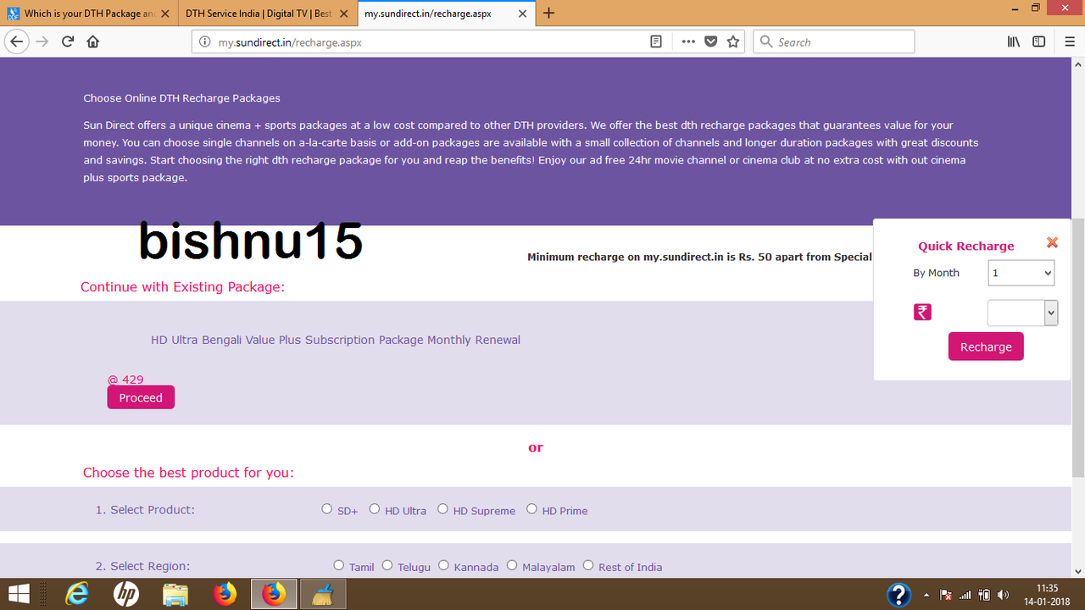The image size is (1085, 610).
Task: Click the 'Quick Recharge' panel title
Action: pos(966,247)
